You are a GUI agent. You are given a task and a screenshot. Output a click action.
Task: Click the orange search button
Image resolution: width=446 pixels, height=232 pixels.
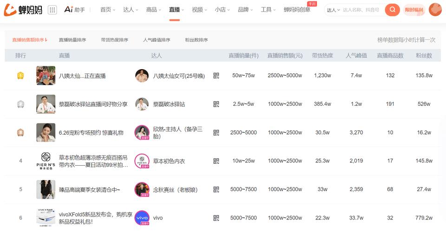392,10
